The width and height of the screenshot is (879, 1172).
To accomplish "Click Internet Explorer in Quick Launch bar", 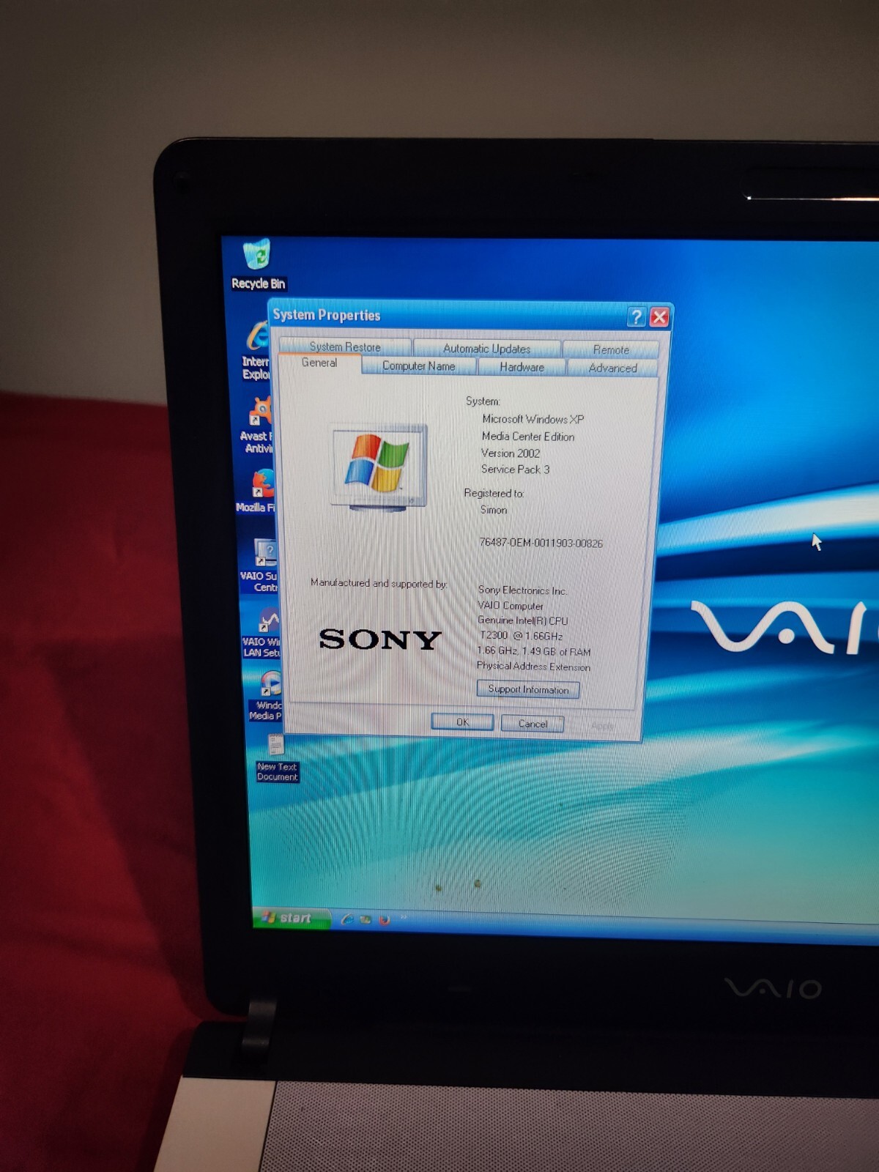I will point(347,919).
